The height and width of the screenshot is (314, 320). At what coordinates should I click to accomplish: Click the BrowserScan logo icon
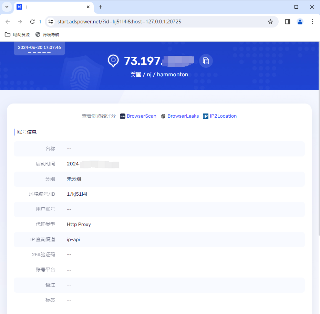tap(122, 116)
